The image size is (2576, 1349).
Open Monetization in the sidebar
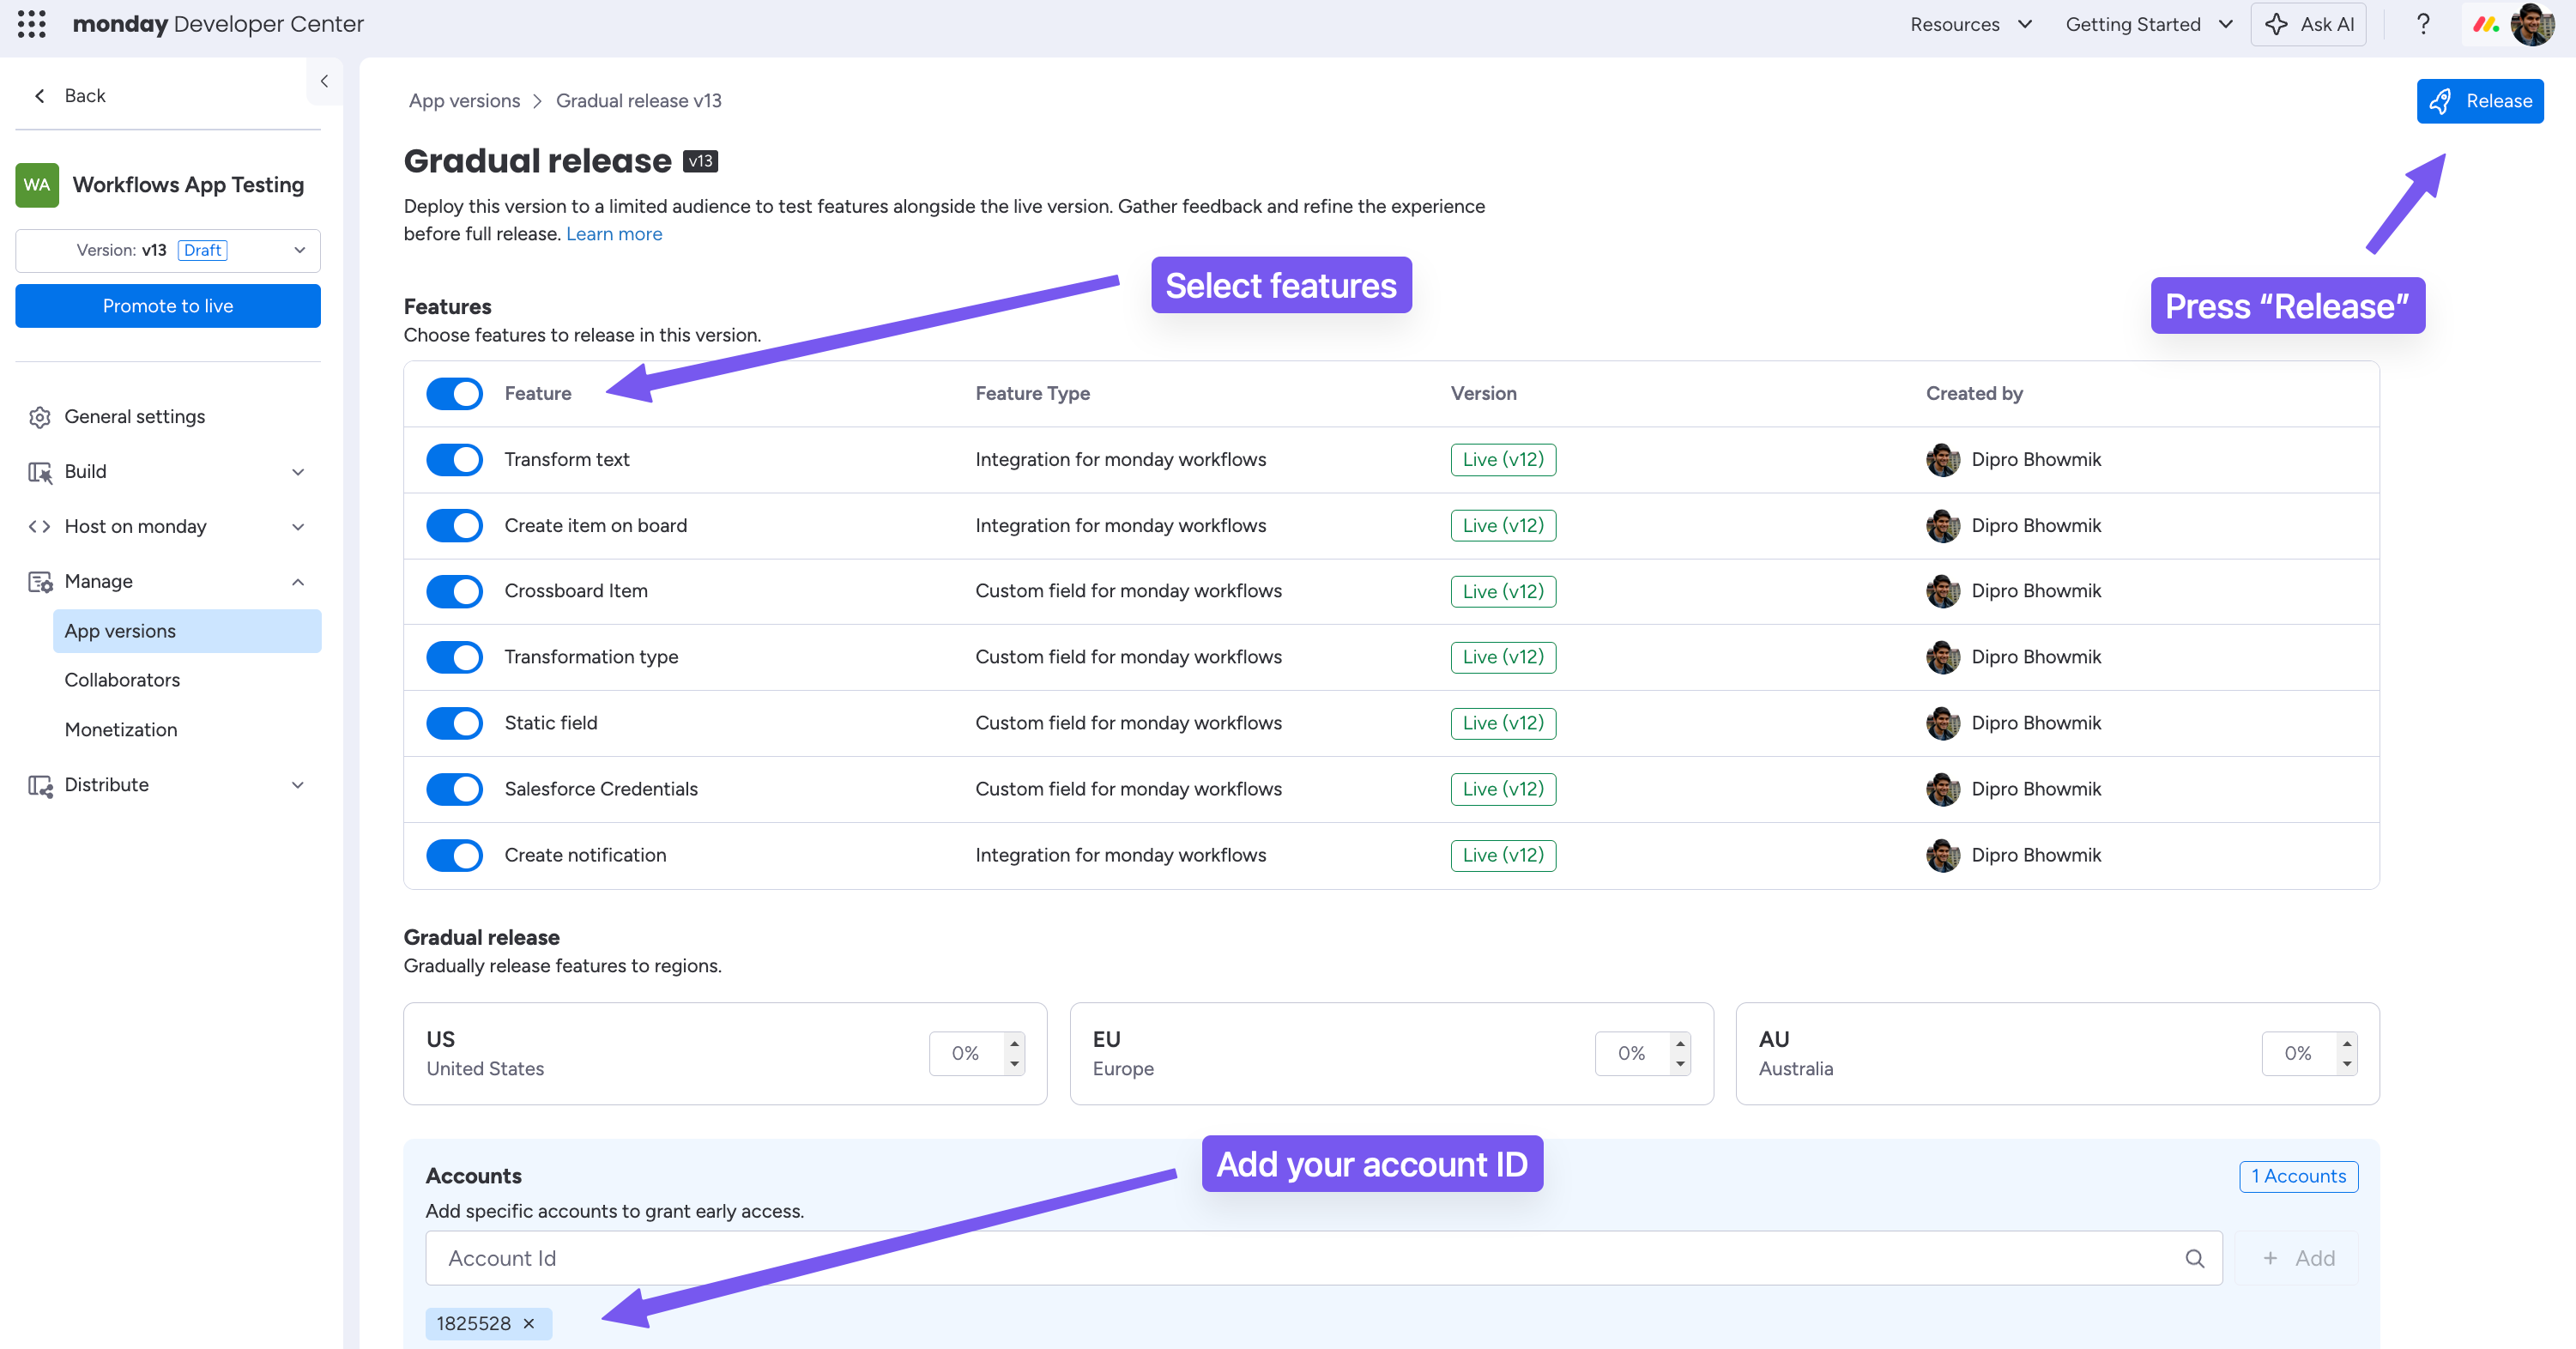121,729
